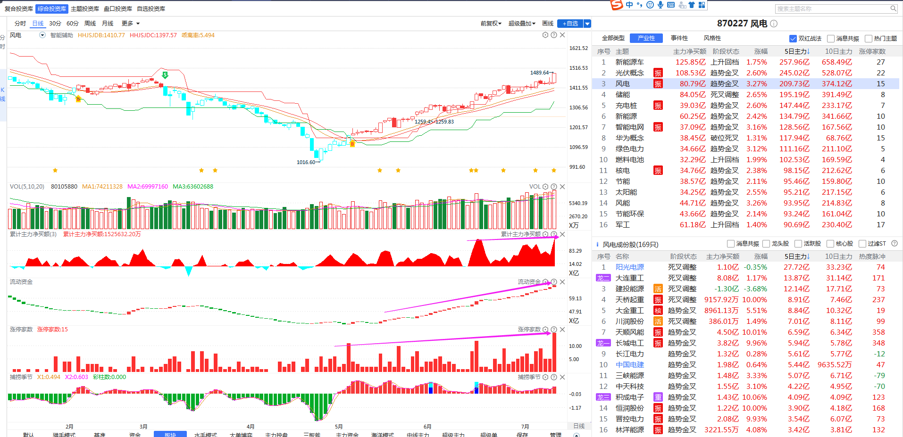
Task: Enable the 过滤ST checkbox
Action: (x=862, y=244)
